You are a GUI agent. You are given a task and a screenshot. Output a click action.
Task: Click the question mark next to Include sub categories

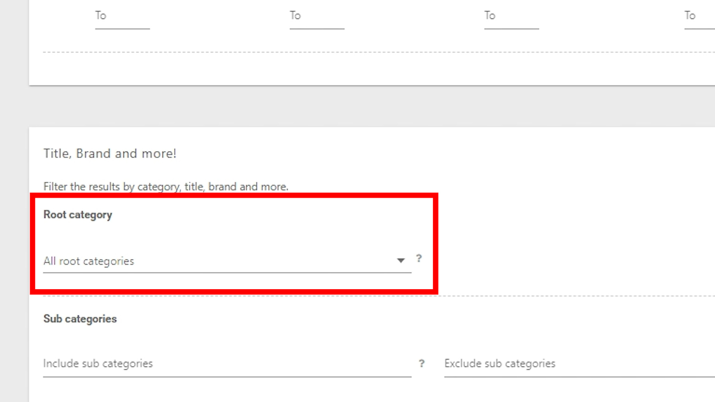point(421,363)
